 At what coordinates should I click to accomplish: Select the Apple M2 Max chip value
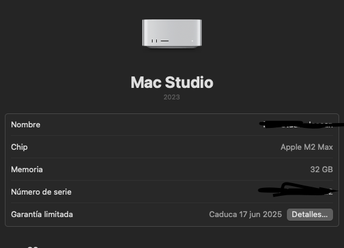point(307,147)
